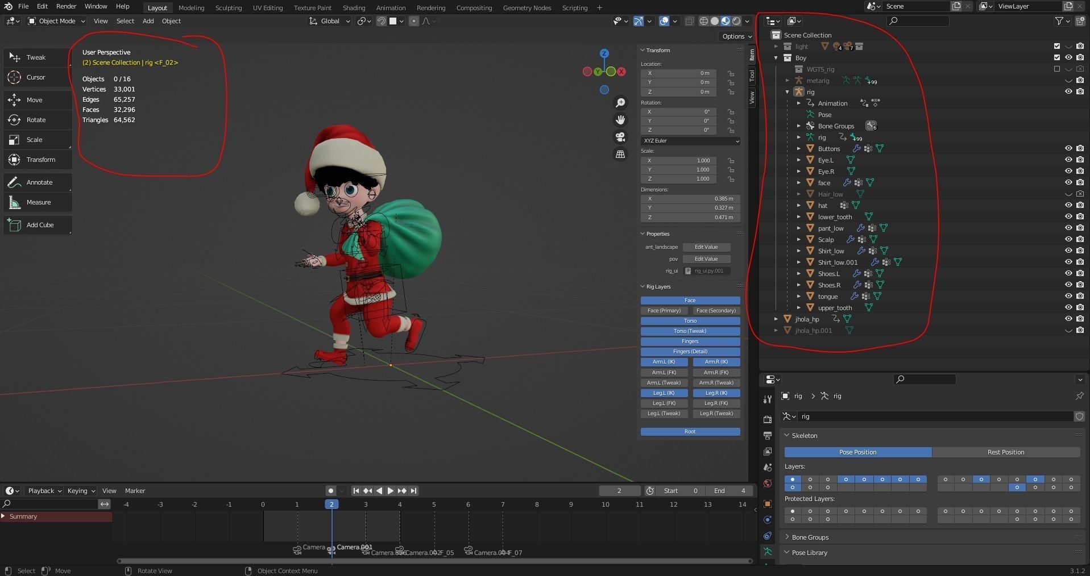
Task: Open the Output properties tab icon
Action: pos(768,435)
